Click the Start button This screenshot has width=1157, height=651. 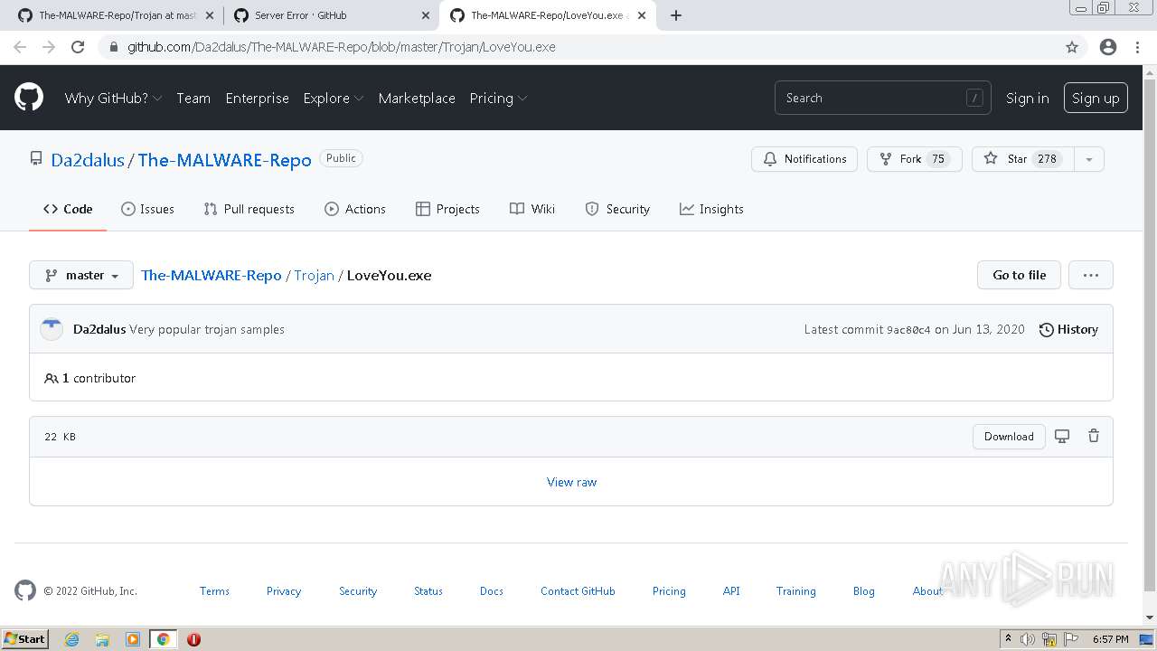click(x=25, y=639)
